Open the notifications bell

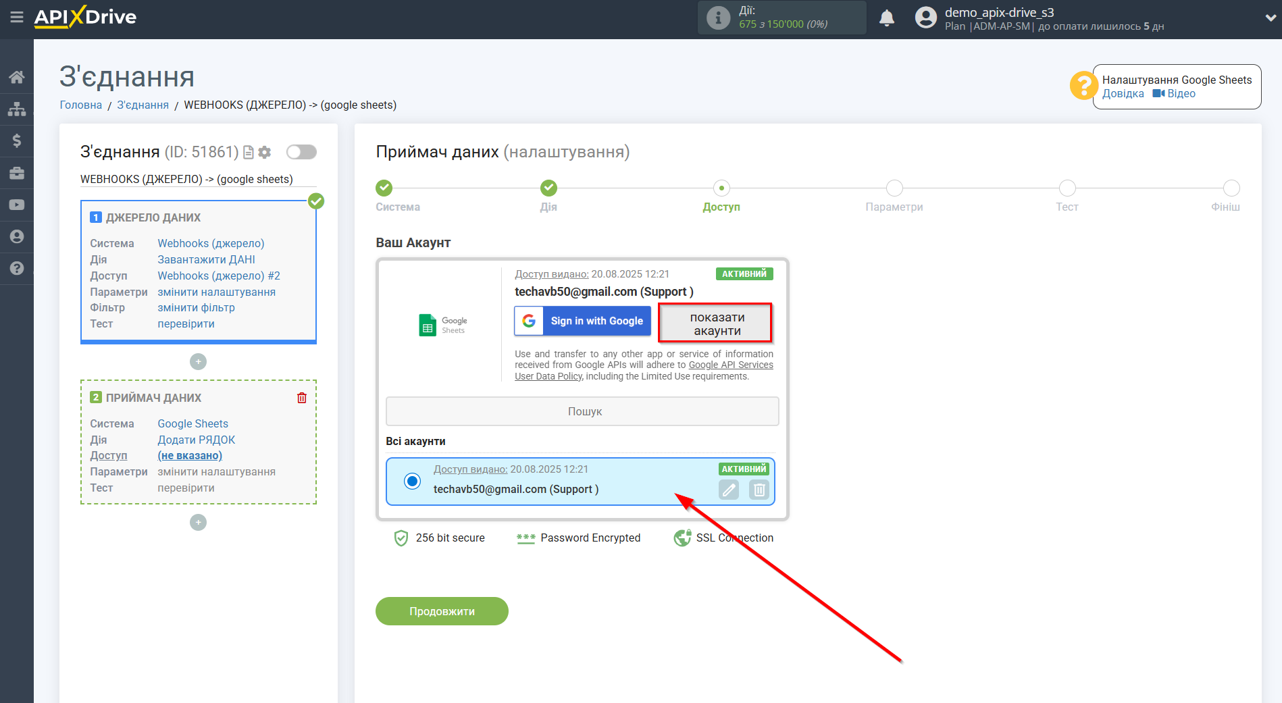tap(887, 18)
